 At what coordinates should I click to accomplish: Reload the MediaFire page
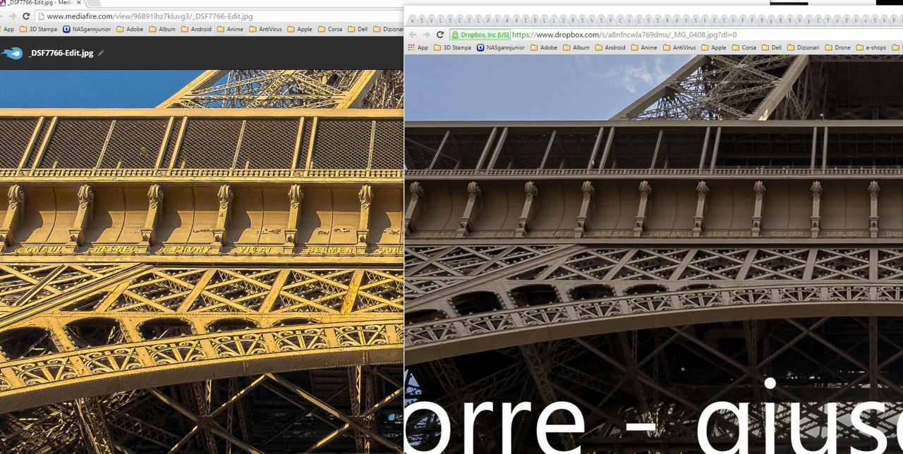click(26, 16)
